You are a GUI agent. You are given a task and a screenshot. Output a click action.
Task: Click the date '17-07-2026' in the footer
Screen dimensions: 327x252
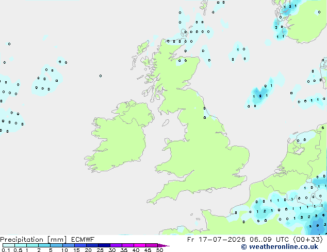click(222, 240)
